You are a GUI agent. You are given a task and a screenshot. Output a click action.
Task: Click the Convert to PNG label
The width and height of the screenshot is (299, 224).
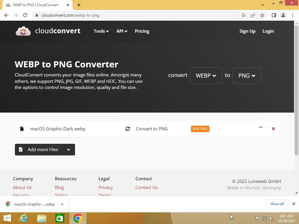[152, 129]
